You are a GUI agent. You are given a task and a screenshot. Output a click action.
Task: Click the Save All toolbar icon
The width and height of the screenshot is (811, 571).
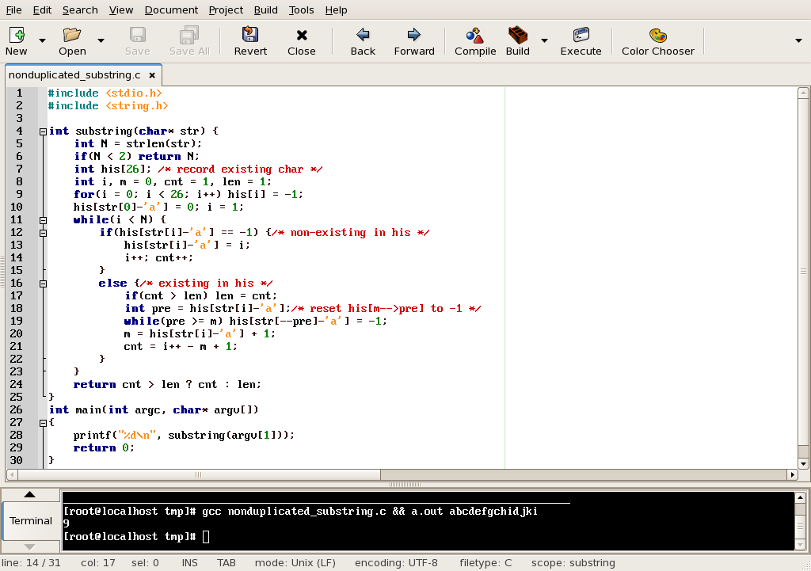click(189, 35)
